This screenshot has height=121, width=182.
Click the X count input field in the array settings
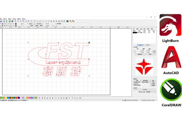point(138,51)
